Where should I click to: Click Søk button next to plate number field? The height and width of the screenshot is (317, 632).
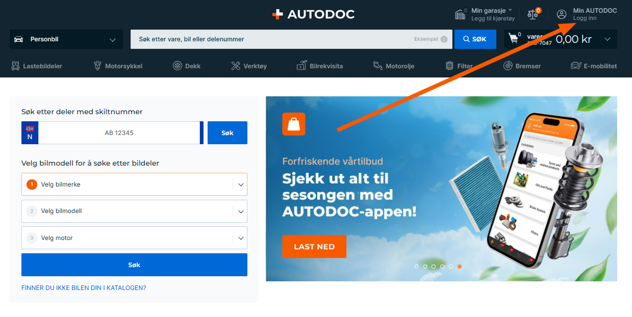coord(227,133)
